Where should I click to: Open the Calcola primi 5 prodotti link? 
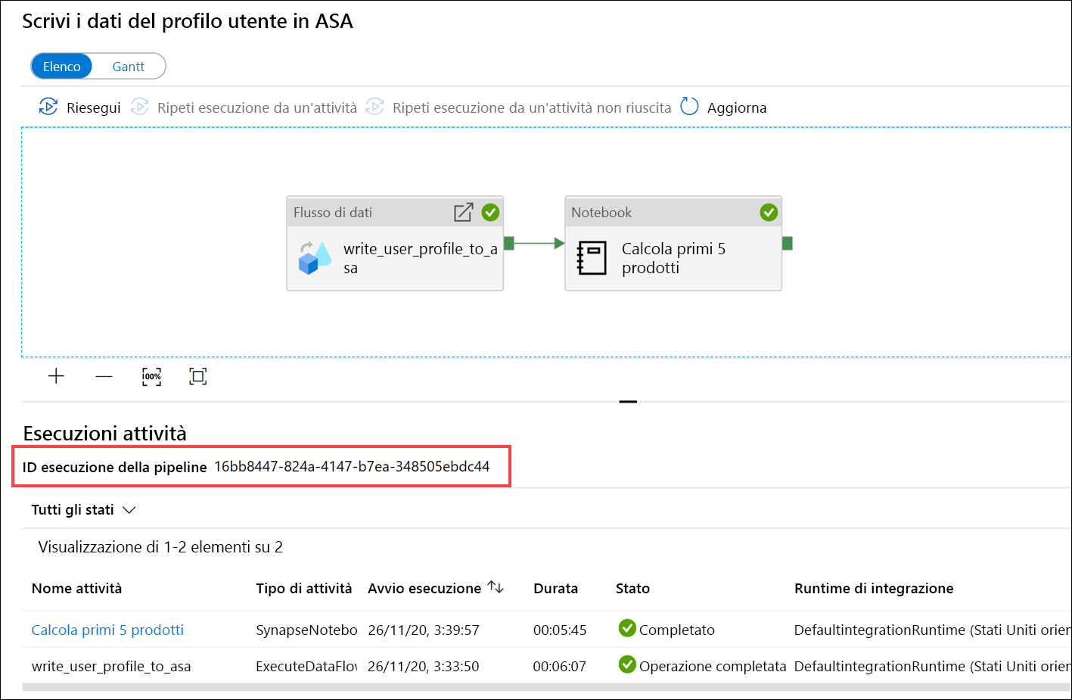(x=107, y=630)
